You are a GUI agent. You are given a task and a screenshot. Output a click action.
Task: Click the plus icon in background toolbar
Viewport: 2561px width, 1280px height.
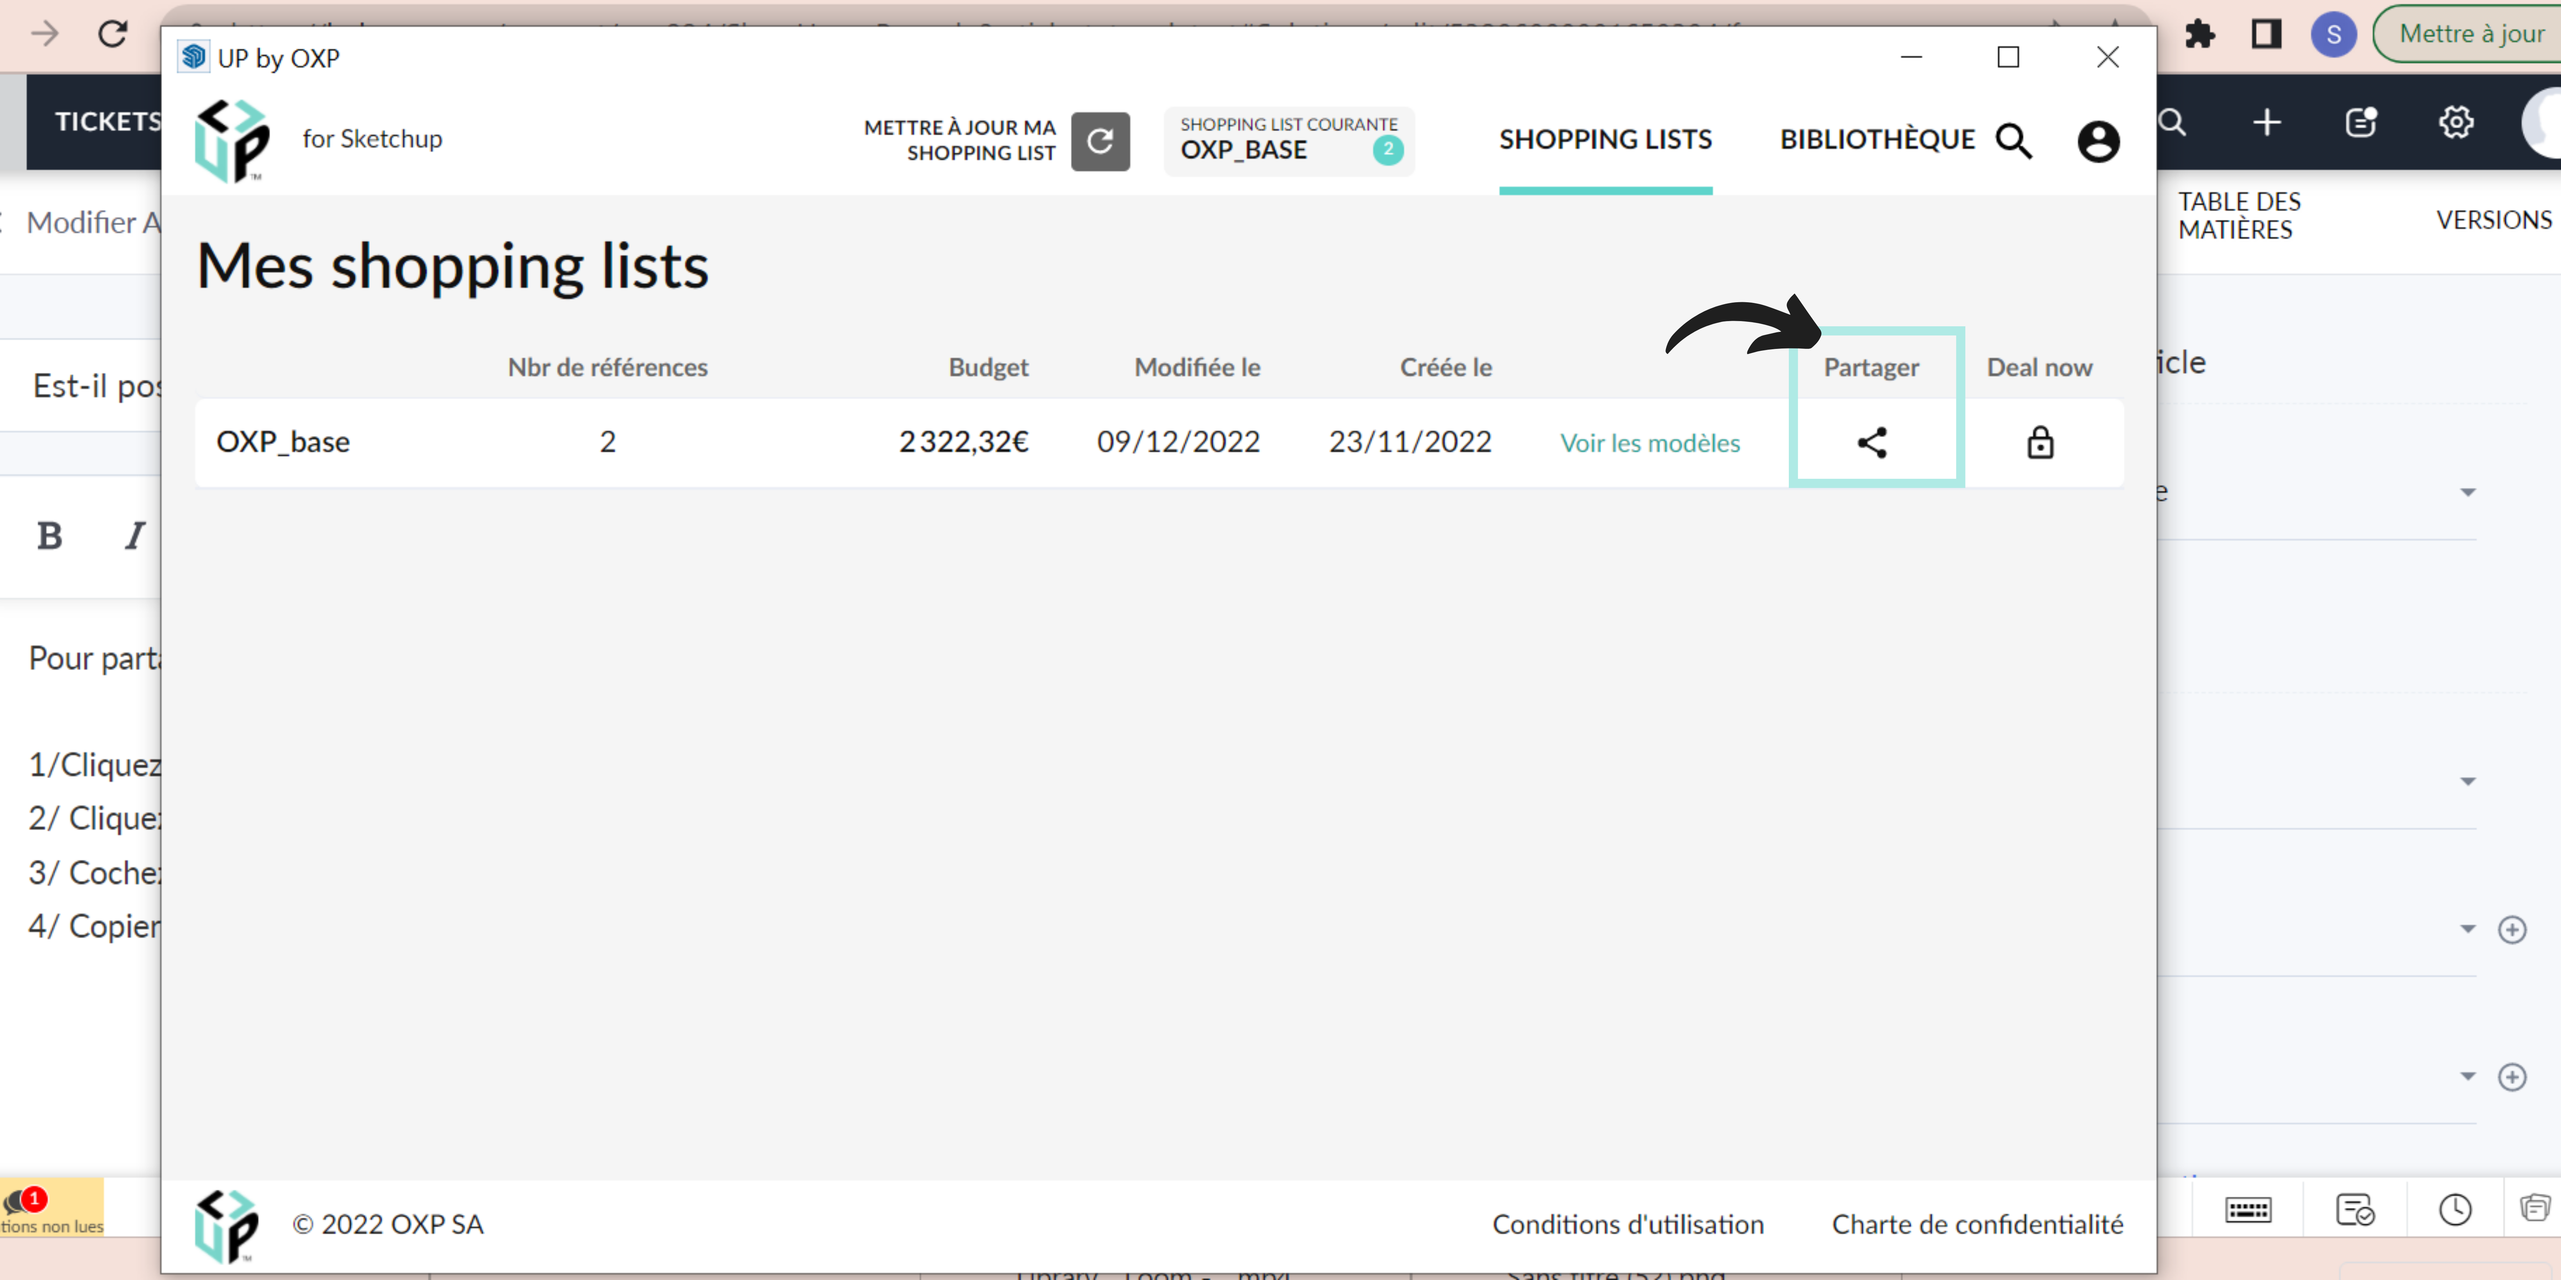(2267, 122)
